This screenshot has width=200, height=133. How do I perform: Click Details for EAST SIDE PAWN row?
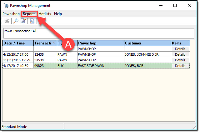(180, 66)
